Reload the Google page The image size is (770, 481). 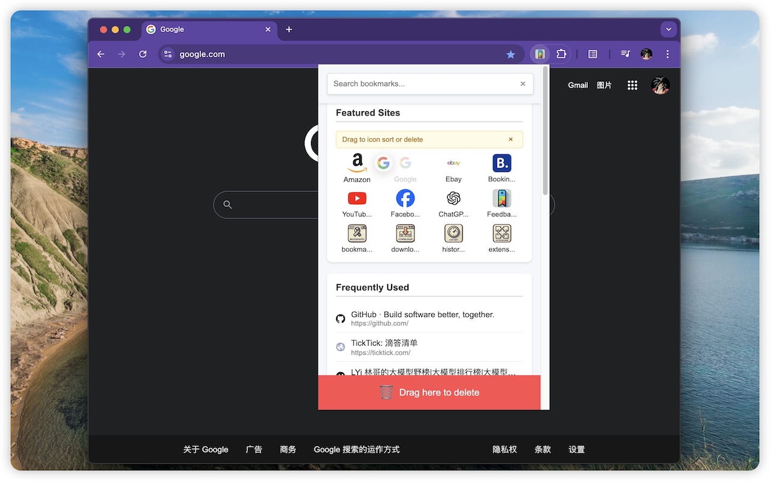[143, 54]
